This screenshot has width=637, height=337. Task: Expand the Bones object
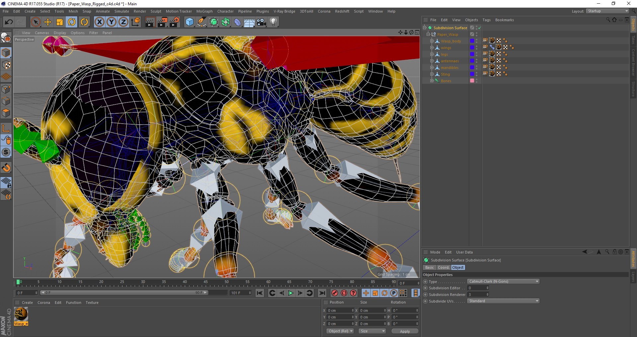point(432,81)
